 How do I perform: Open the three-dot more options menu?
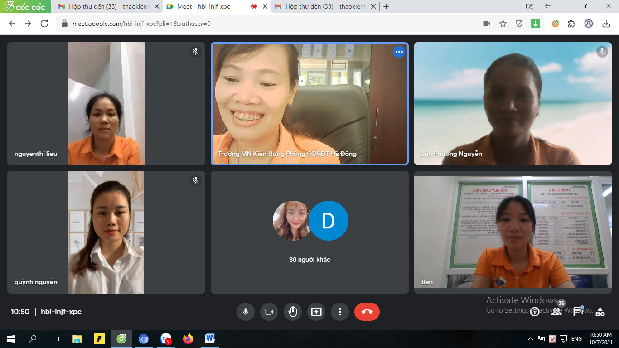click(339, 312)
